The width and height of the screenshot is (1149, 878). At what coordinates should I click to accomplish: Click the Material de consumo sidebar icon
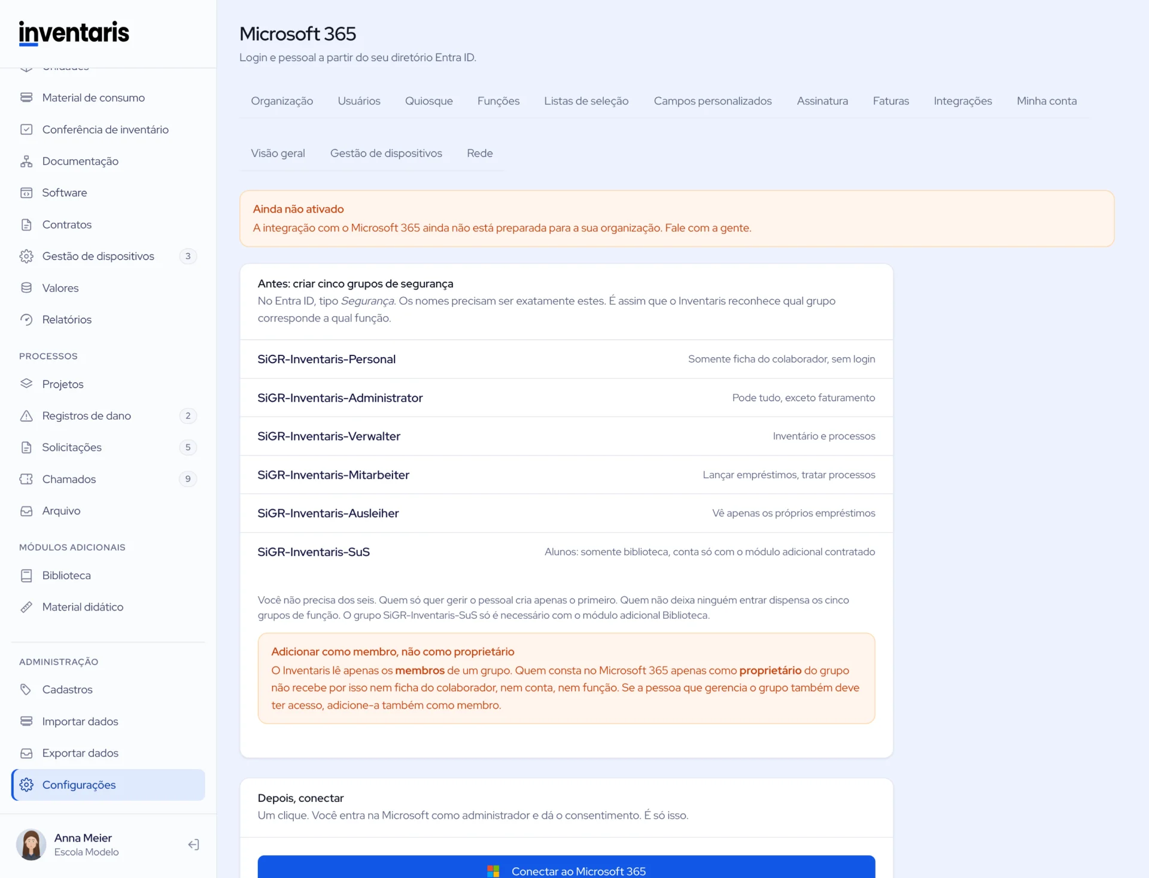coord(26,98)
